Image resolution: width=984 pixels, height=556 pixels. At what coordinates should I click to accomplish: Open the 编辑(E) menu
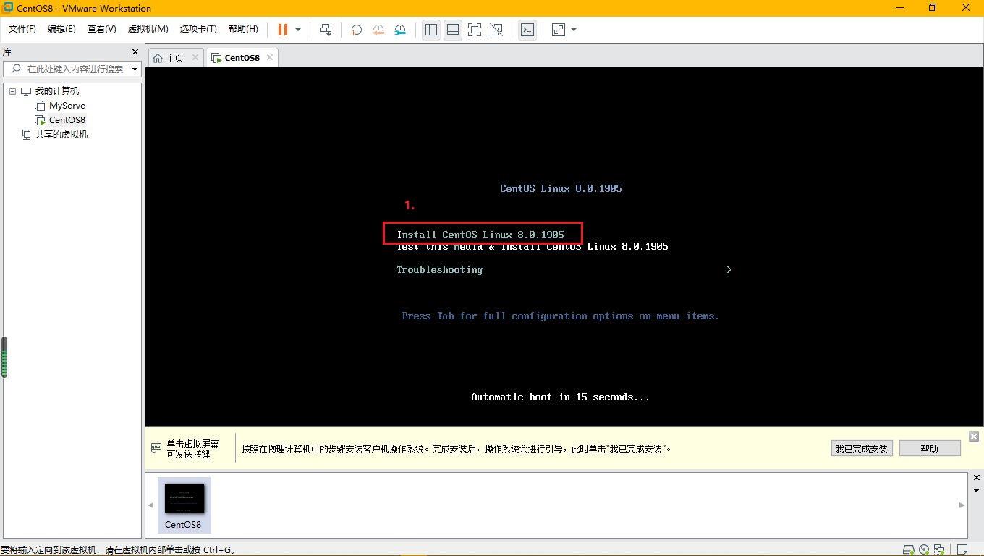[61, 29]
